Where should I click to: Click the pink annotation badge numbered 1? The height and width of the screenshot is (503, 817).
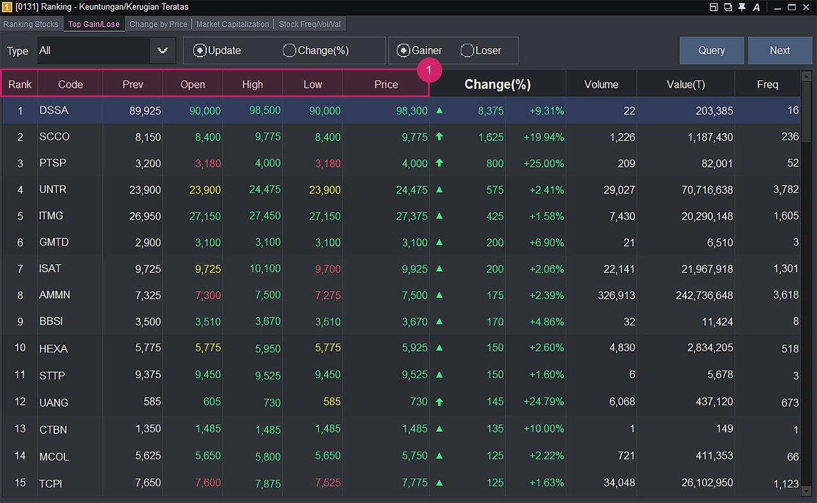(430, 71)
